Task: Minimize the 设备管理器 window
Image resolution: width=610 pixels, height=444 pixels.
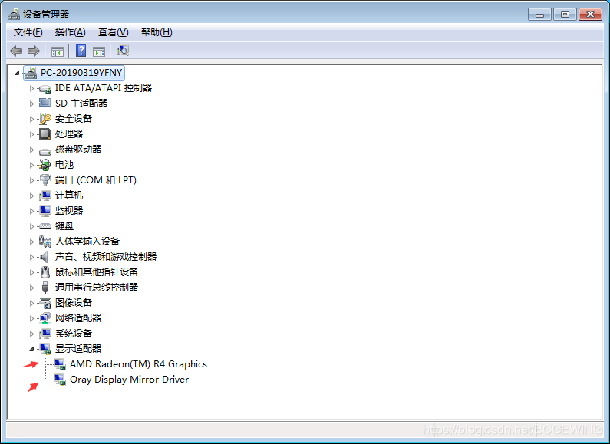Action: click(539, 15)
